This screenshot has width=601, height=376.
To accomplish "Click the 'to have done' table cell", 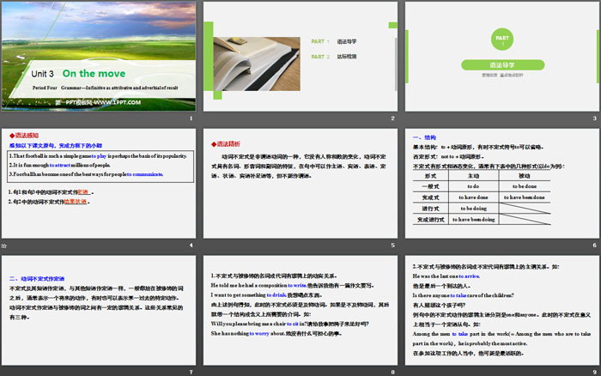I will 473,197.
